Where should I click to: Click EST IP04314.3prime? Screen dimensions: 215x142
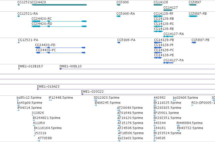pos(30,108)
